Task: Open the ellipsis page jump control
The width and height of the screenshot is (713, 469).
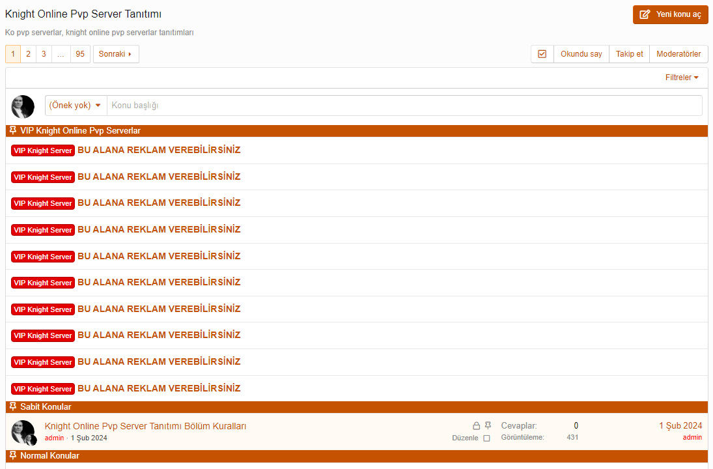Action: [x=61, y=54]
